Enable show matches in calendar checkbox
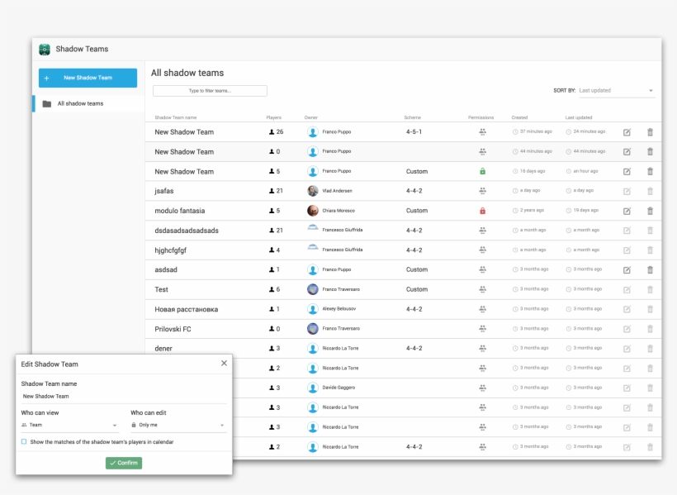 coord(24,442)
